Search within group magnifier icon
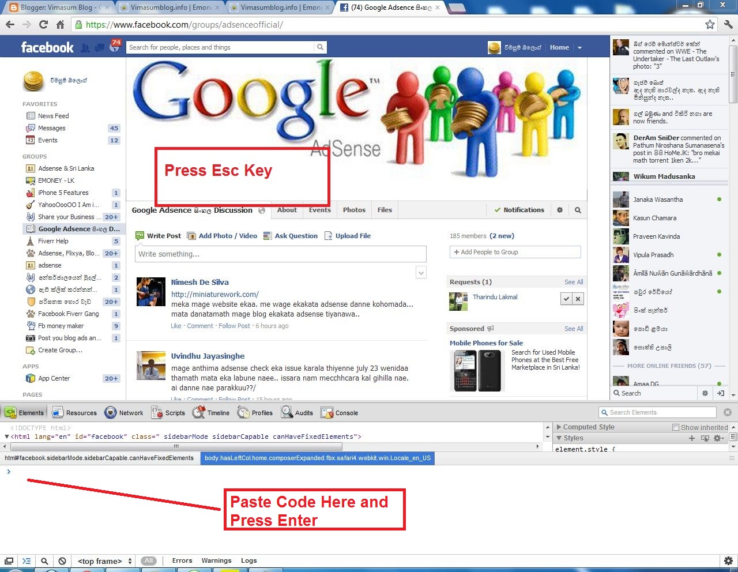Screen dimensions: 738x572 pos(578,210)
